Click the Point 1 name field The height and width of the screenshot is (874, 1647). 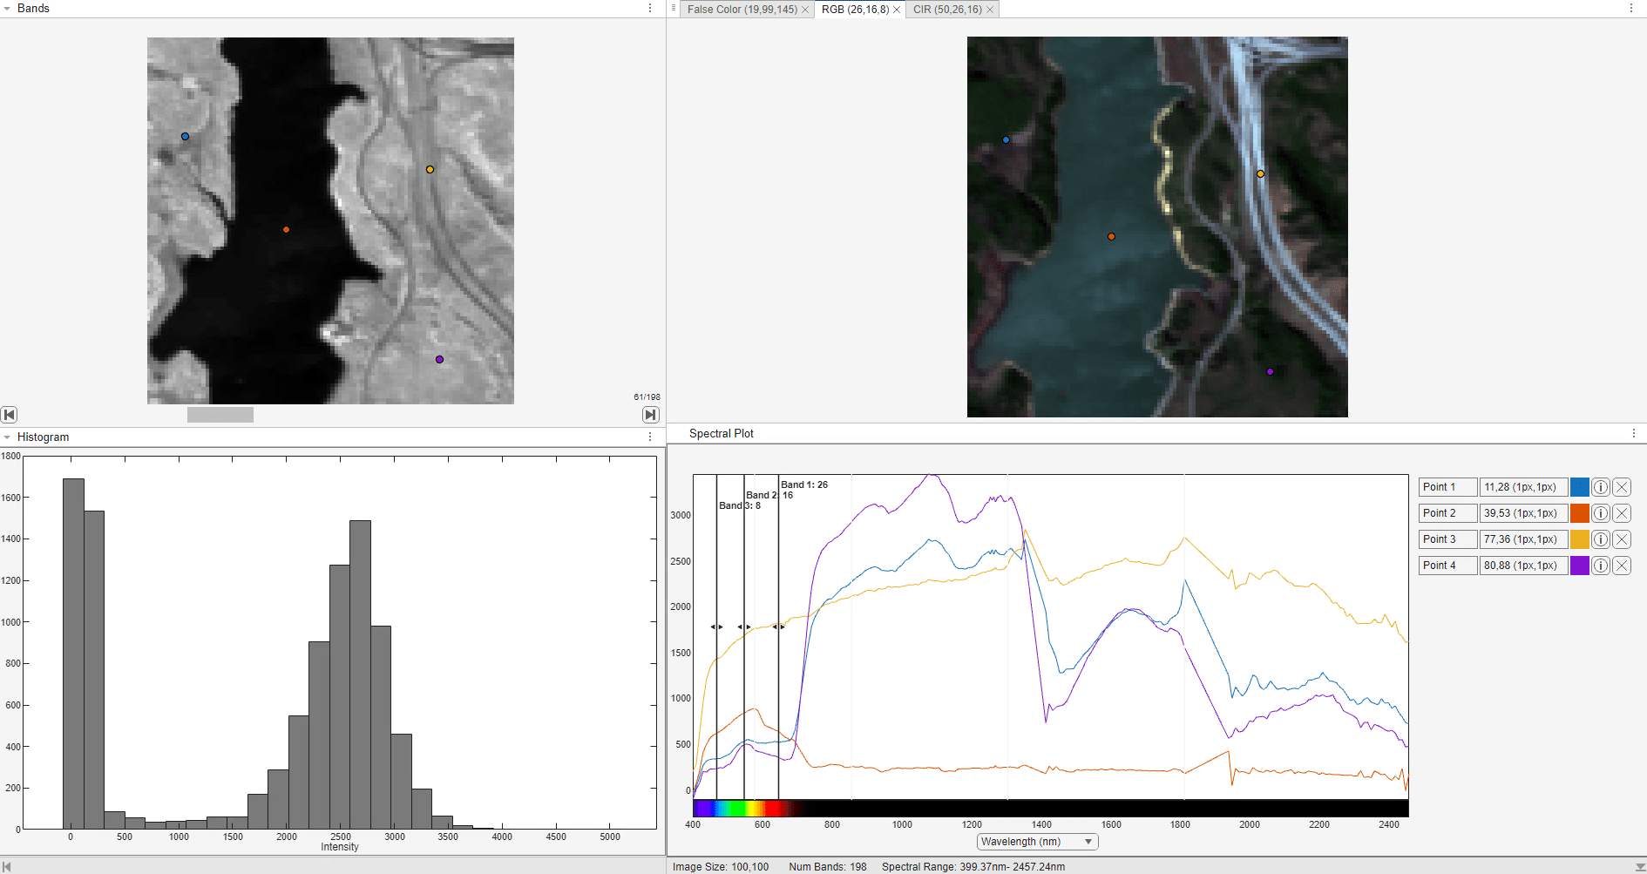coord(1446,487)
